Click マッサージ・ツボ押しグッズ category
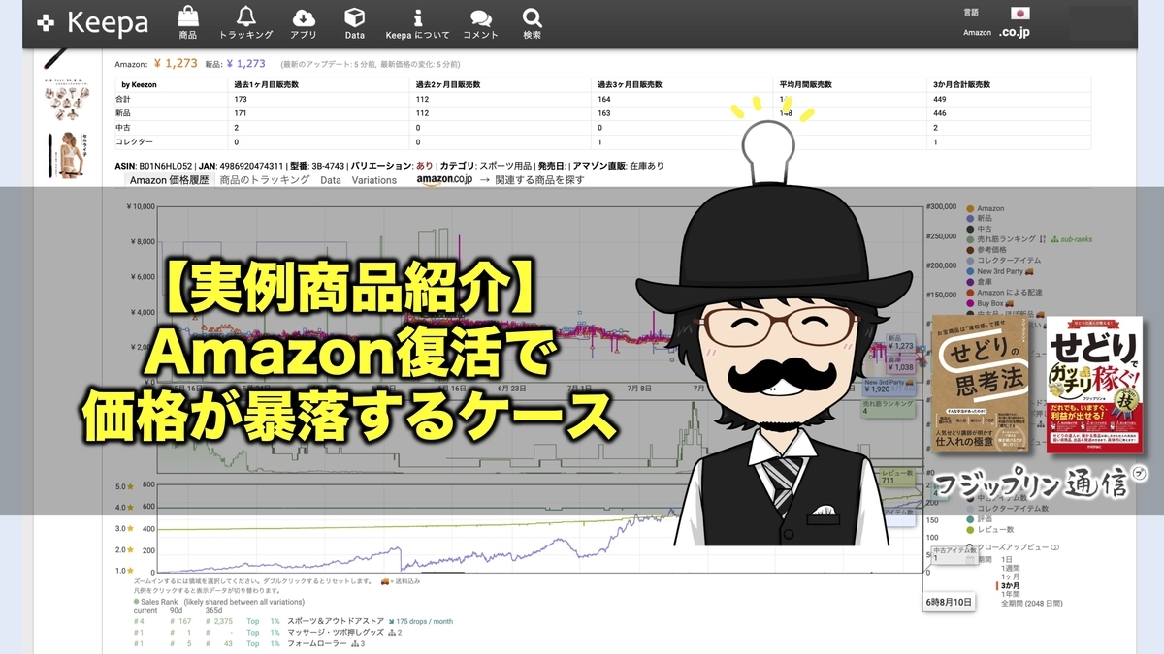Screen dimensions: 1164x654 coord(336,632)
